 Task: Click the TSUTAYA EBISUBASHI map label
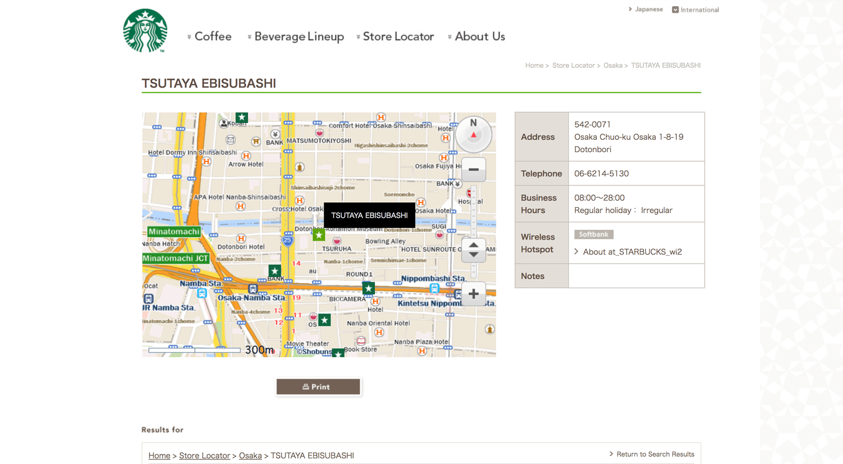pos(369,215)
